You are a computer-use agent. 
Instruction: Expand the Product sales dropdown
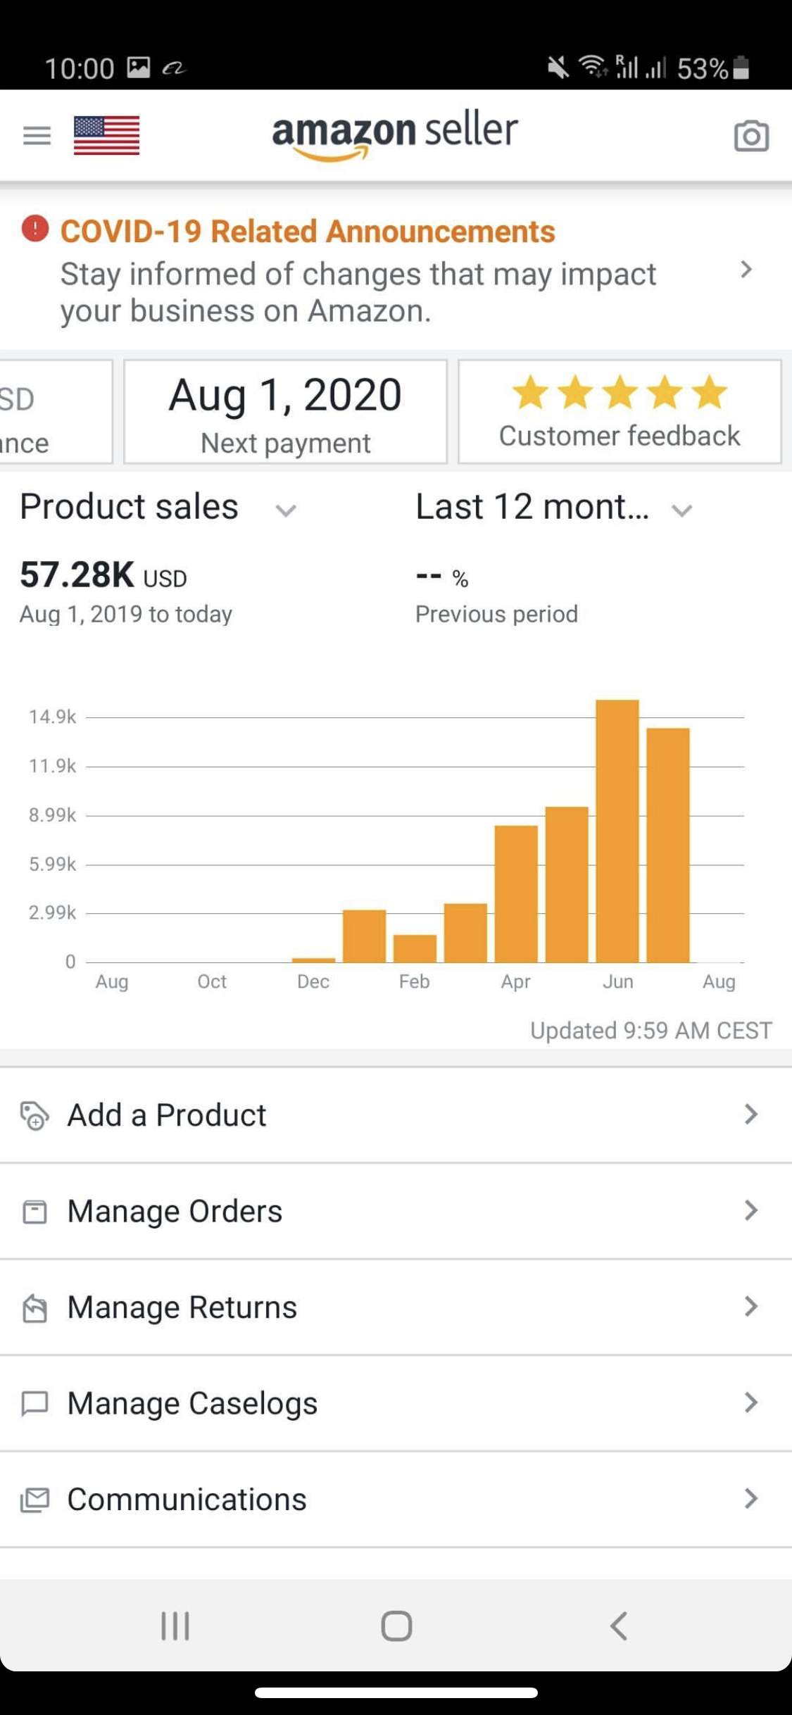point(285,510)
